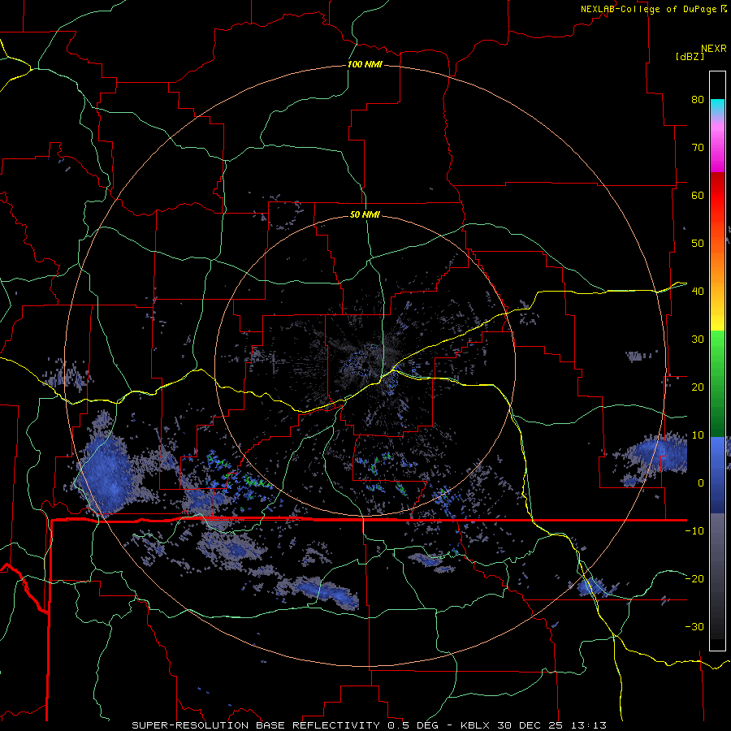Viewport: 731px width, 731px height.
Task: Click the -10 value on dBZ scale
Action: 694,531
